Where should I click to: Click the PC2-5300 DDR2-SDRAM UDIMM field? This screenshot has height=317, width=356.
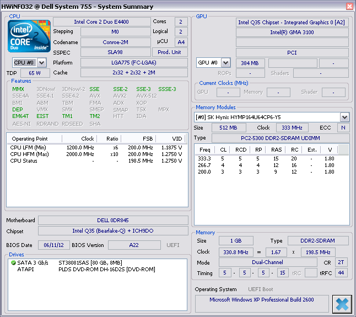[x=281, y=138]
